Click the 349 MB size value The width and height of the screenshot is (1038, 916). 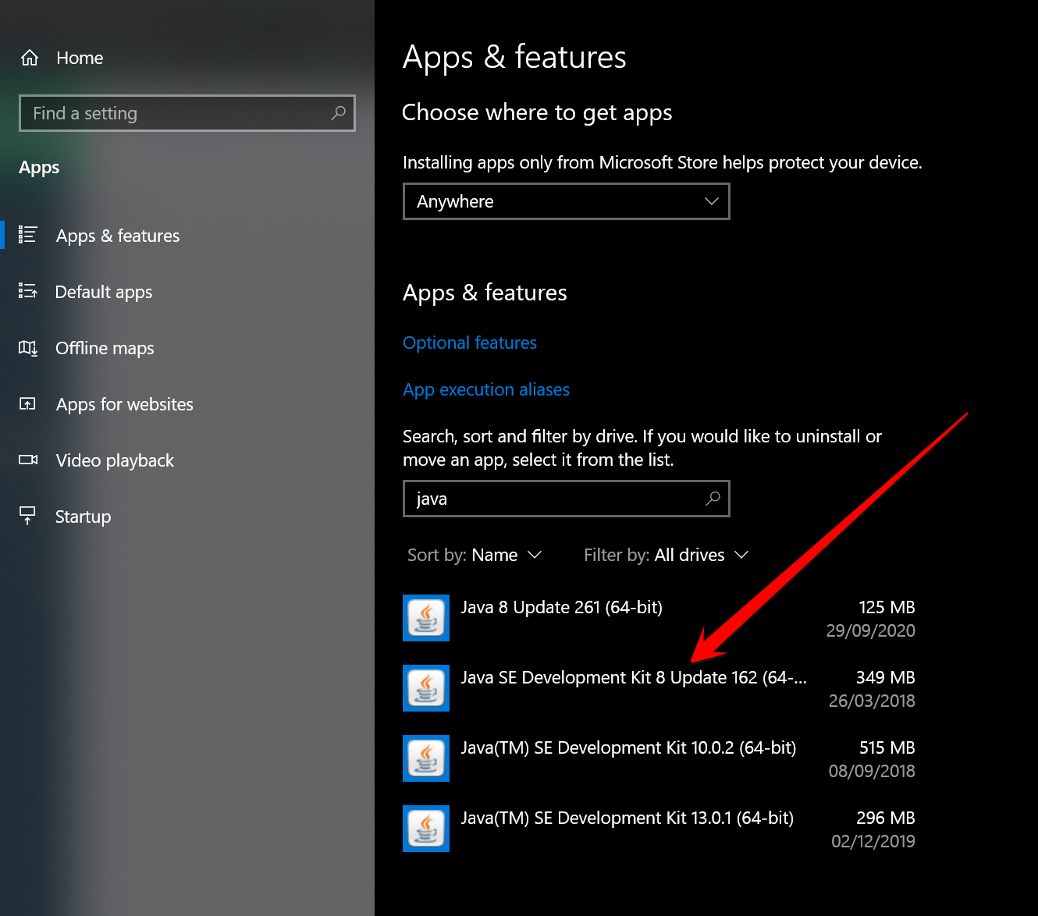click(x=885, y=677)
